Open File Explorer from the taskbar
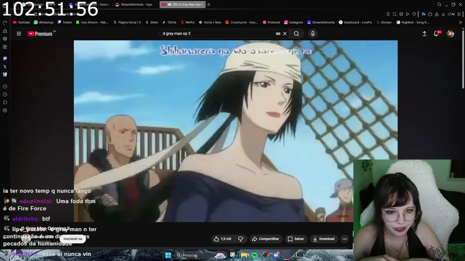The height and width of the screenshot is (261, 465). (x=243, y=255)
